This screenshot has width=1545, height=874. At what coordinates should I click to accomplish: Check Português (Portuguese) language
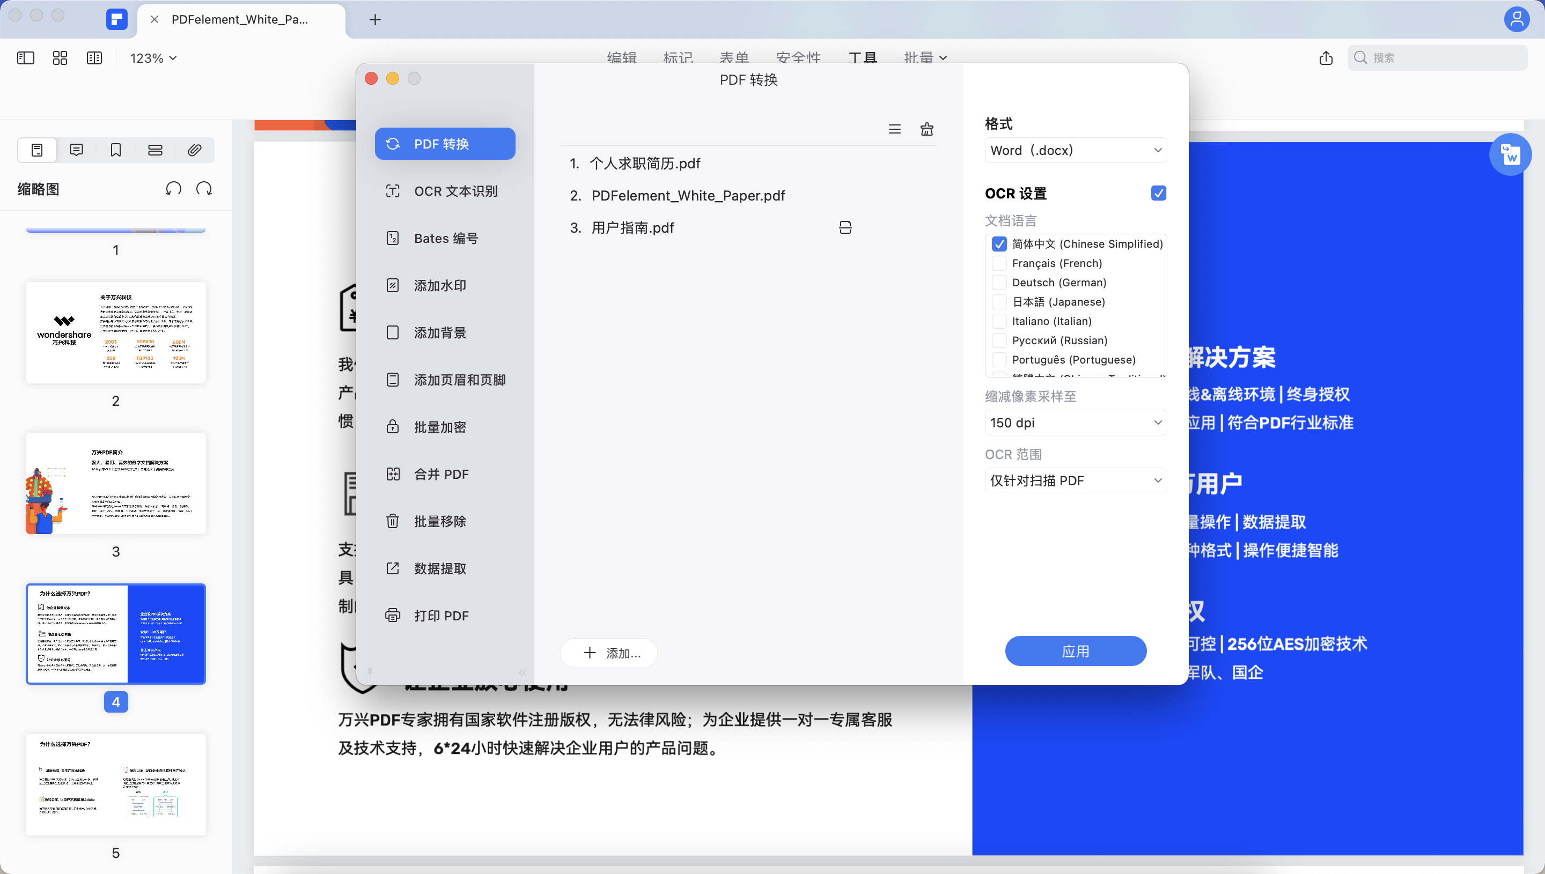tap(999, 360)
